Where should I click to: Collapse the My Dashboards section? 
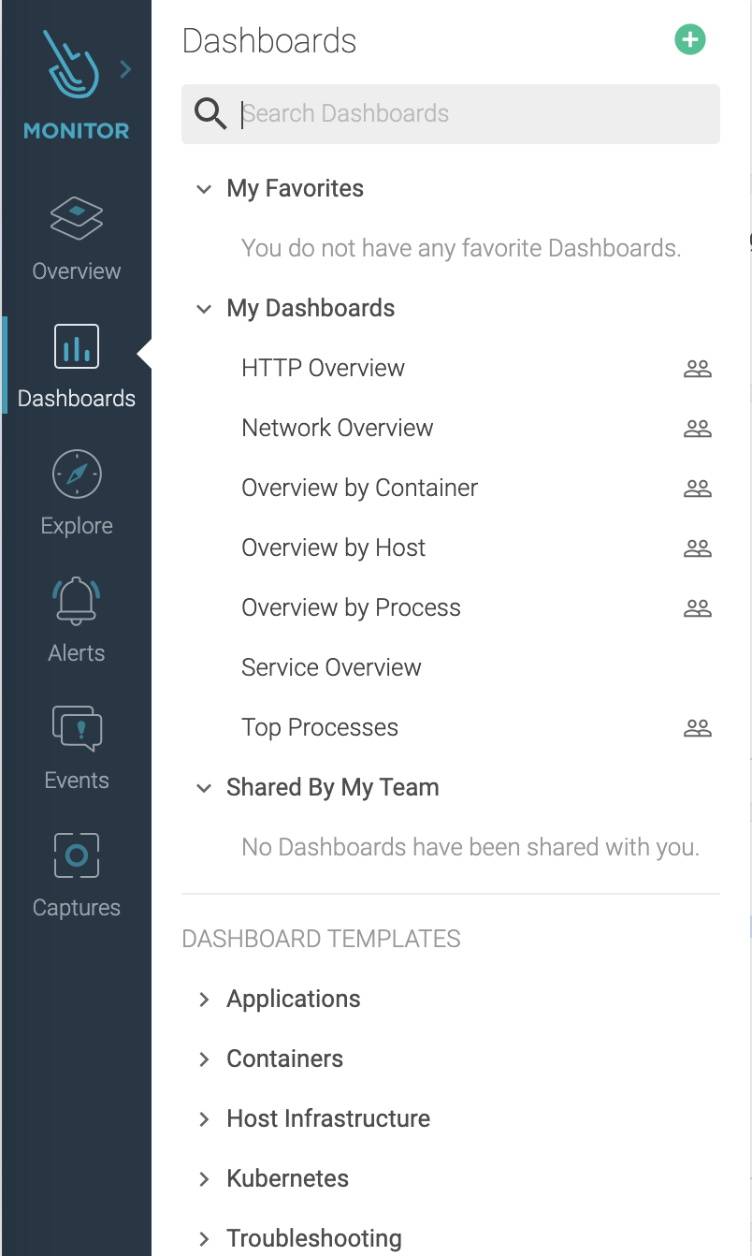point(203,309)
